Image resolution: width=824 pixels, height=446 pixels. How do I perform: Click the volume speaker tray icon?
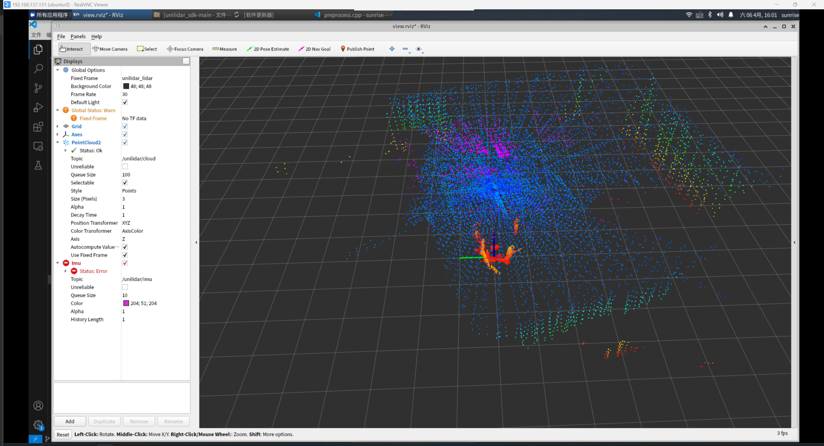(720, 15)
